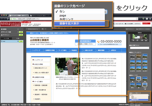Click the プレビュー button
The height and width of the screenshot is (106, 152).
(x=131, y=30)
